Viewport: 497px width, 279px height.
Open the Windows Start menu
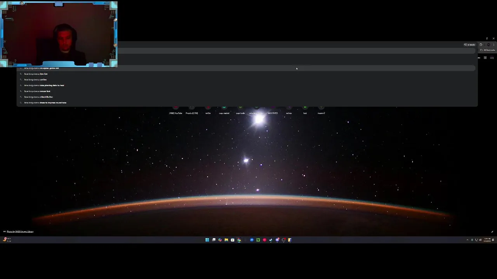pos(207,240)
